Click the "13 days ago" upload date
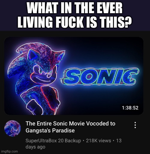Image resolution: width=150 pixels, height=154 pixels. coord(73,144)
